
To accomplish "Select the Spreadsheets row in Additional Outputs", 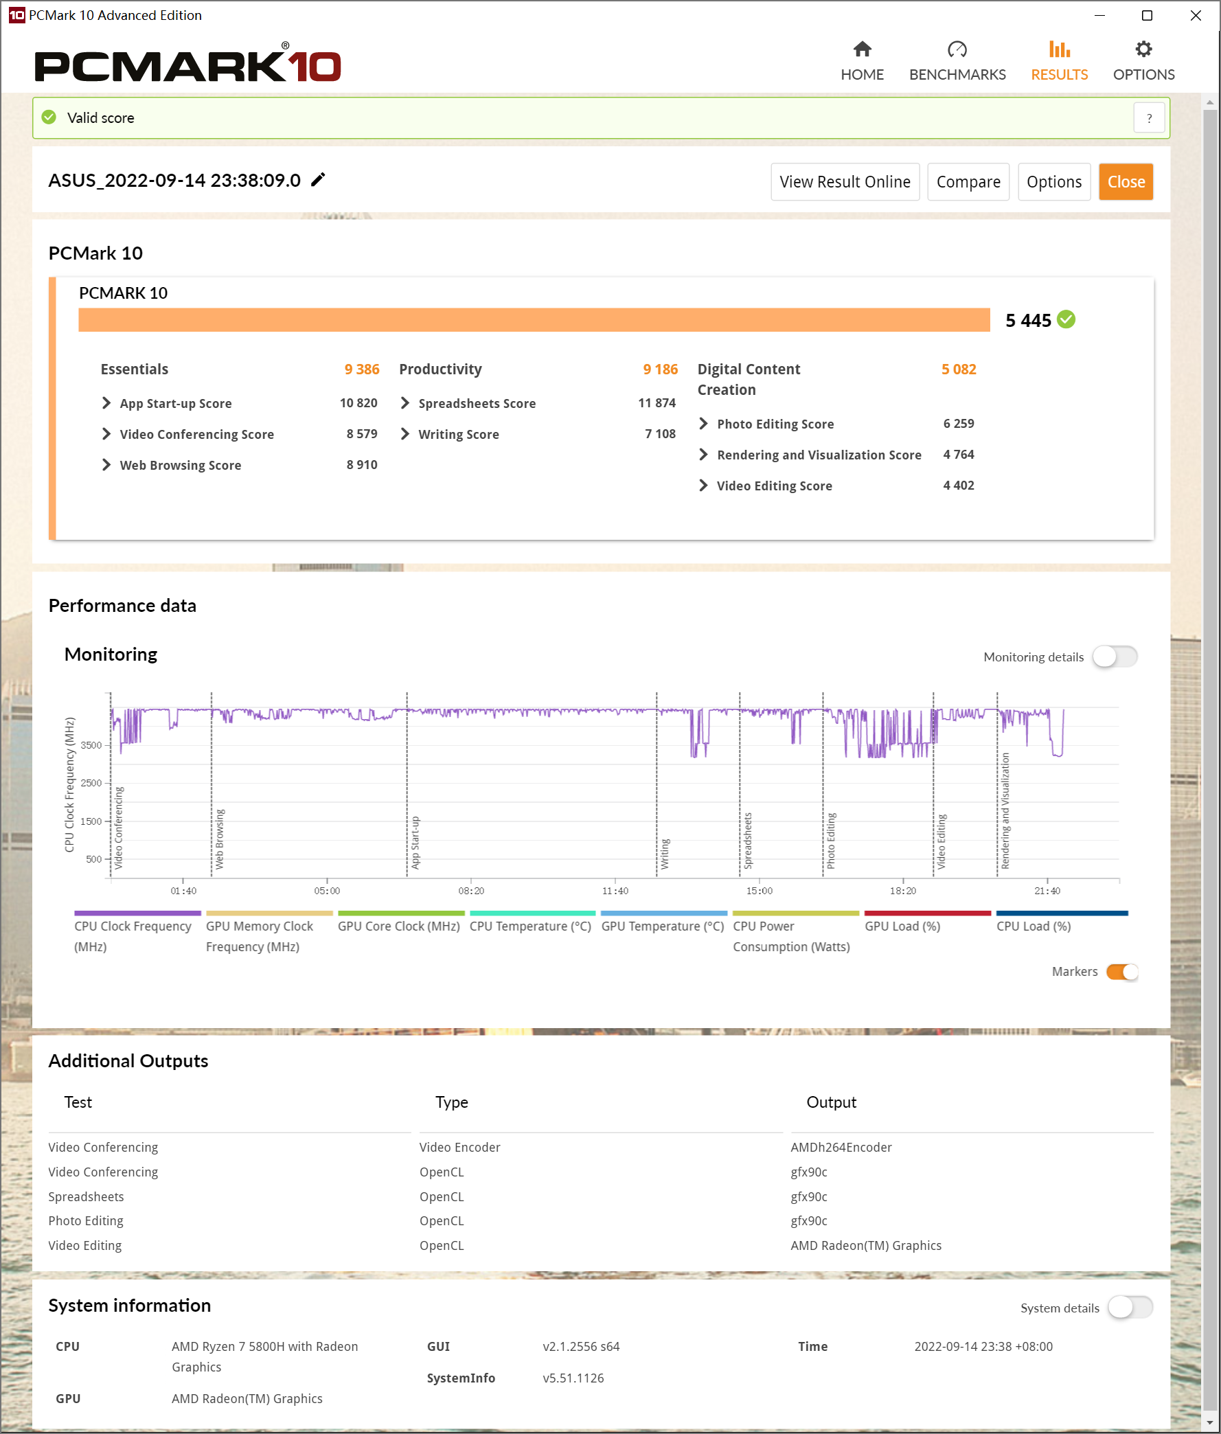I will click(x=601, y=1196).
